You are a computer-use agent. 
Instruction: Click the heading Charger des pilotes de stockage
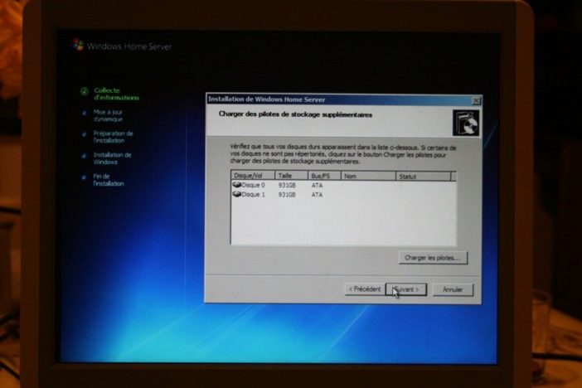click(295, 114)
